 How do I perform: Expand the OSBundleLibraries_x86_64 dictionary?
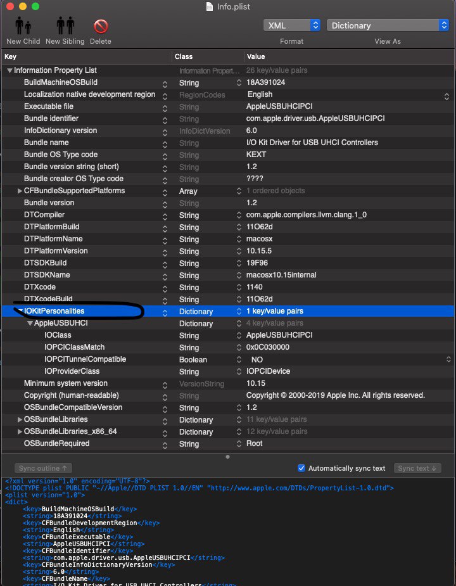pyautogui.click(x=20, y=431)
